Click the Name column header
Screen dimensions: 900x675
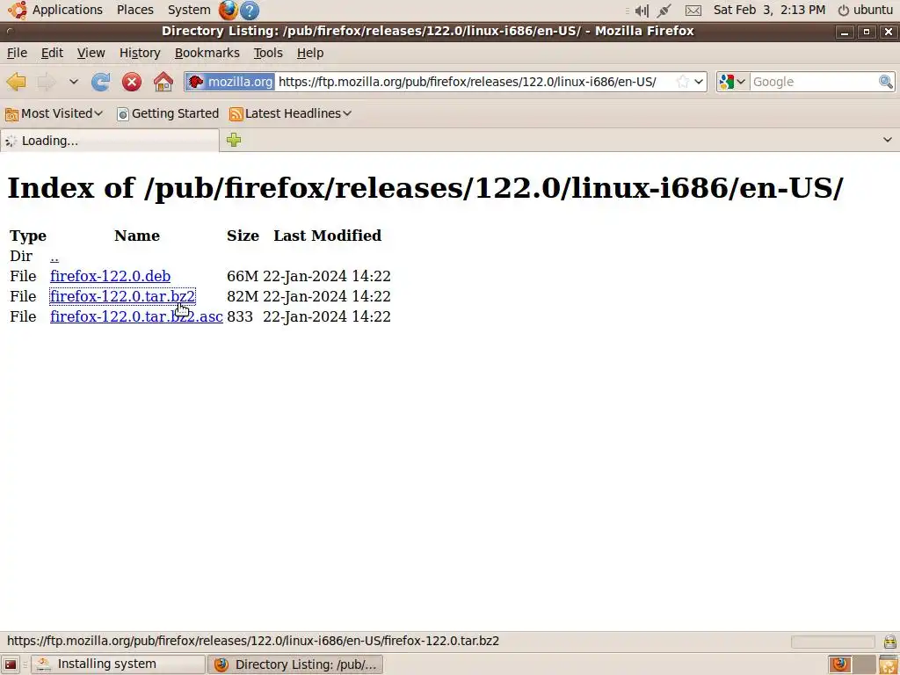pyautogui.click(x=136, y=236)
